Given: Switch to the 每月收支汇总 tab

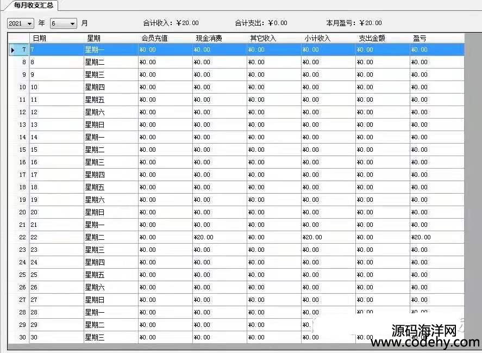Looking at the screenshot, I should (x=33, y=5).
